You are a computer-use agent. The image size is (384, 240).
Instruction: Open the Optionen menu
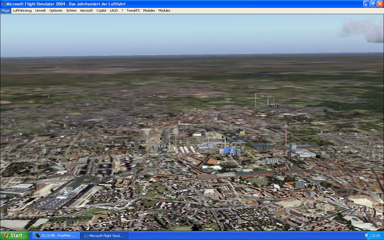click(56, 10)
